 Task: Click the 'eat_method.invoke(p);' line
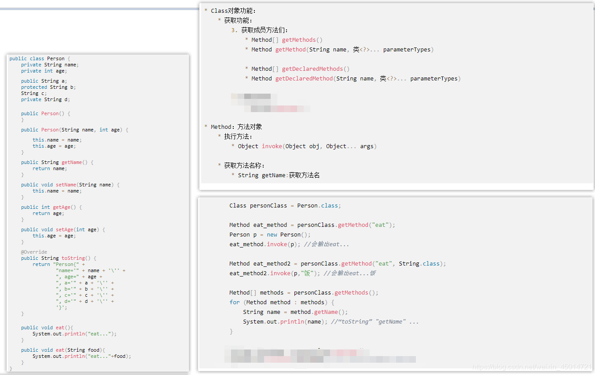(x=289, y=244)
